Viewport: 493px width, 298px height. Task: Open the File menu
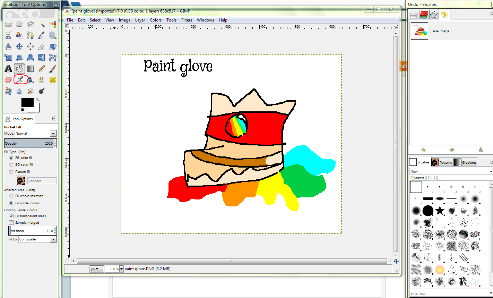click(70, 20)
